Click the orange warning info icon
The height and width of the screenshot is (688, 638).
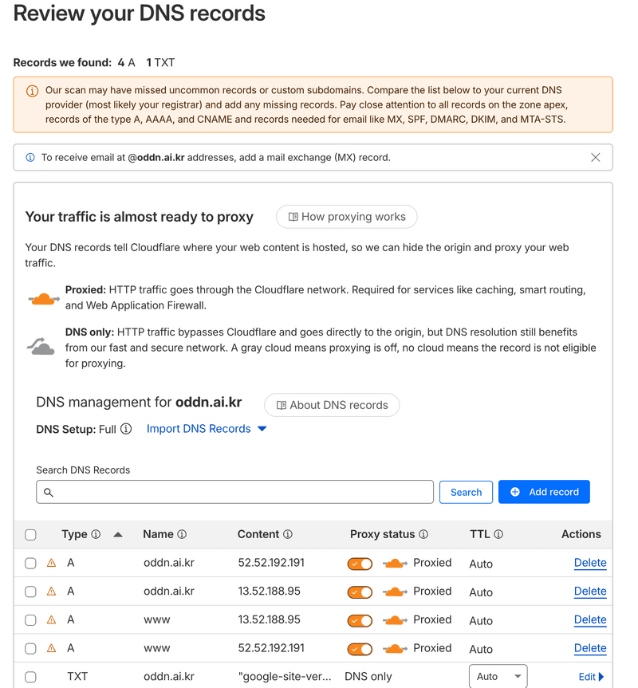32,91
